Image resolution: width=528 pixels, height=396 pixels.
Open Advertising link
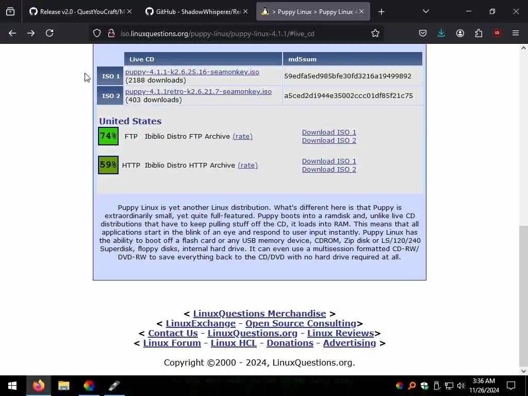coord(350,343)
